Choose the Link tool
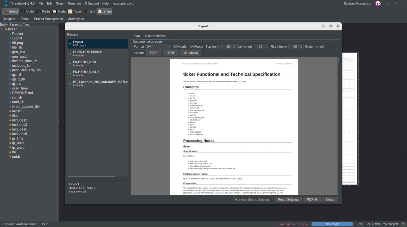This screenshot has height=227, width=407. (89, 11)
